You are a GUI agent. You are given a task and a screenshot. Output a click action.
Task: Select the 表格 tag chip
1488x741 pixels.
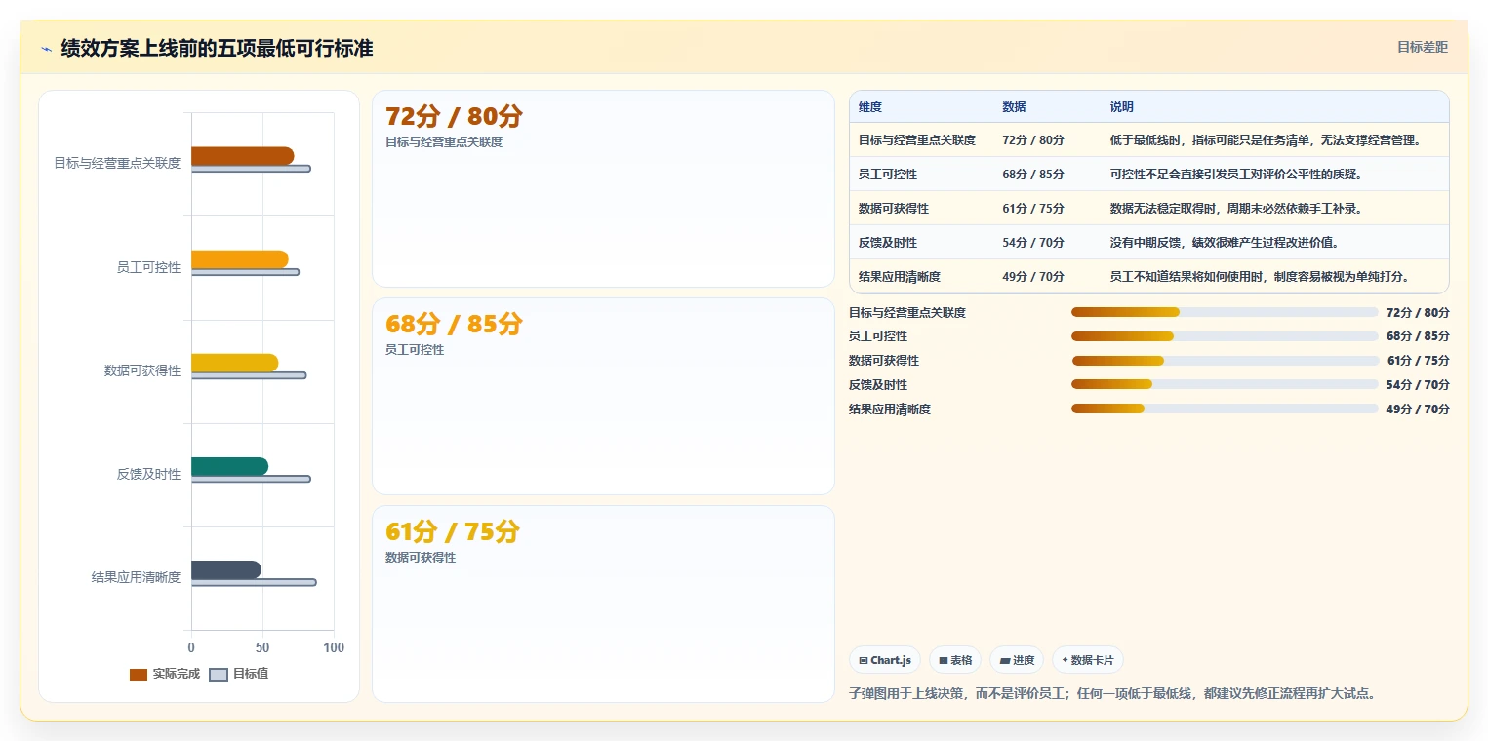click(954, 660)
